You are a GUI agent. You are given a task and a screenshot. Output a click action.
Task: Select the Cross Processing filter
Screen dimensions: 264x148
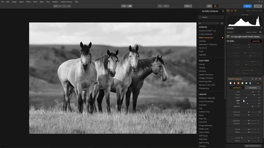click(x=206, y=102)
